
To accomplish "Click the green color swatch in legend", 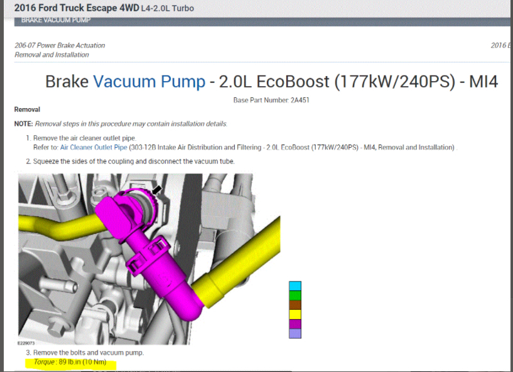I will pos(294,295).
